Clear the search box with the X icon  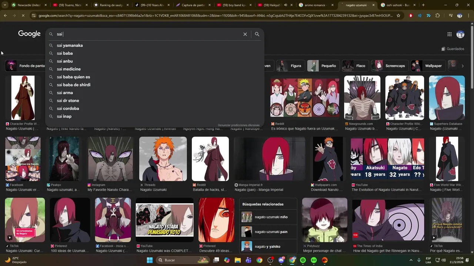(x=245, y=34)
